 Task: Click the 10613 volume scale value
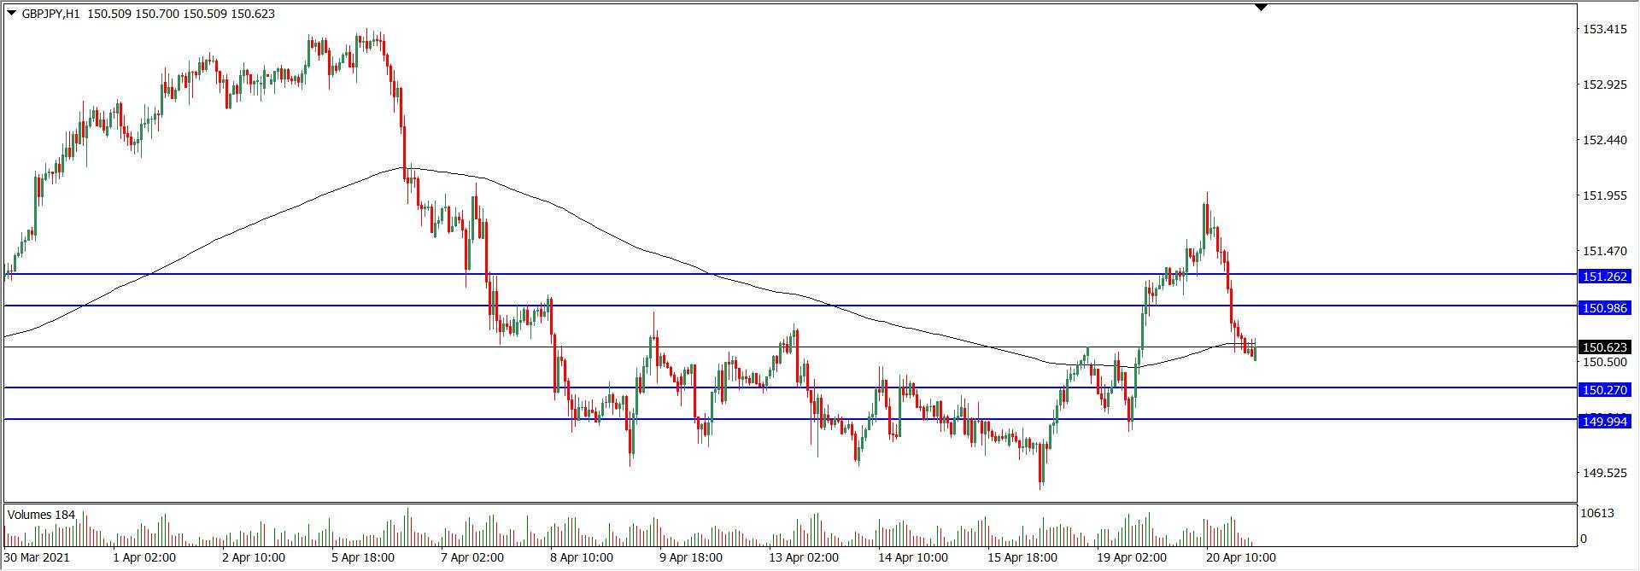tap(1597, 513)
